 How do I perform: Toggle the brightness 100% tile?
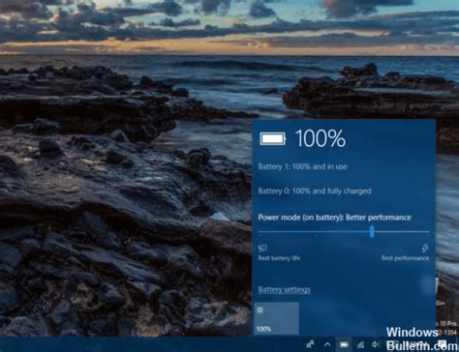276,318
